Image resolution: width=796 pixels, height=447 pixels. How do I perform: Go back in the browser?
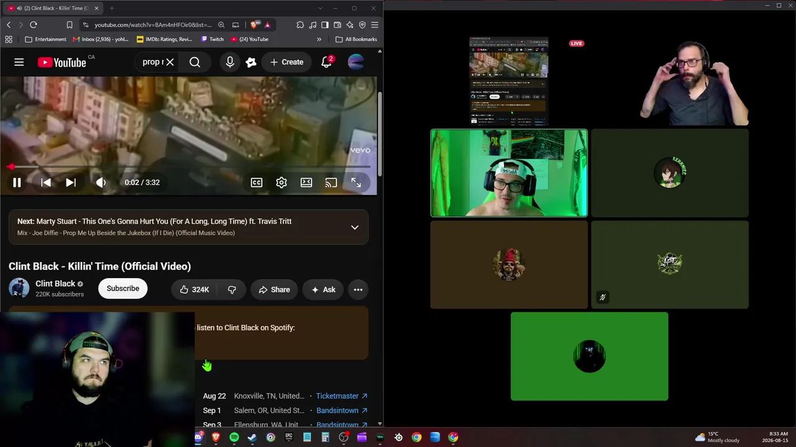click(9, 25)
